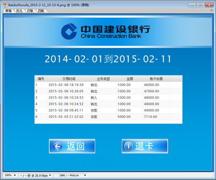Click the 业务类型 column header
The height and width of the screenshot is (180, 216).
tap(103, 79)
